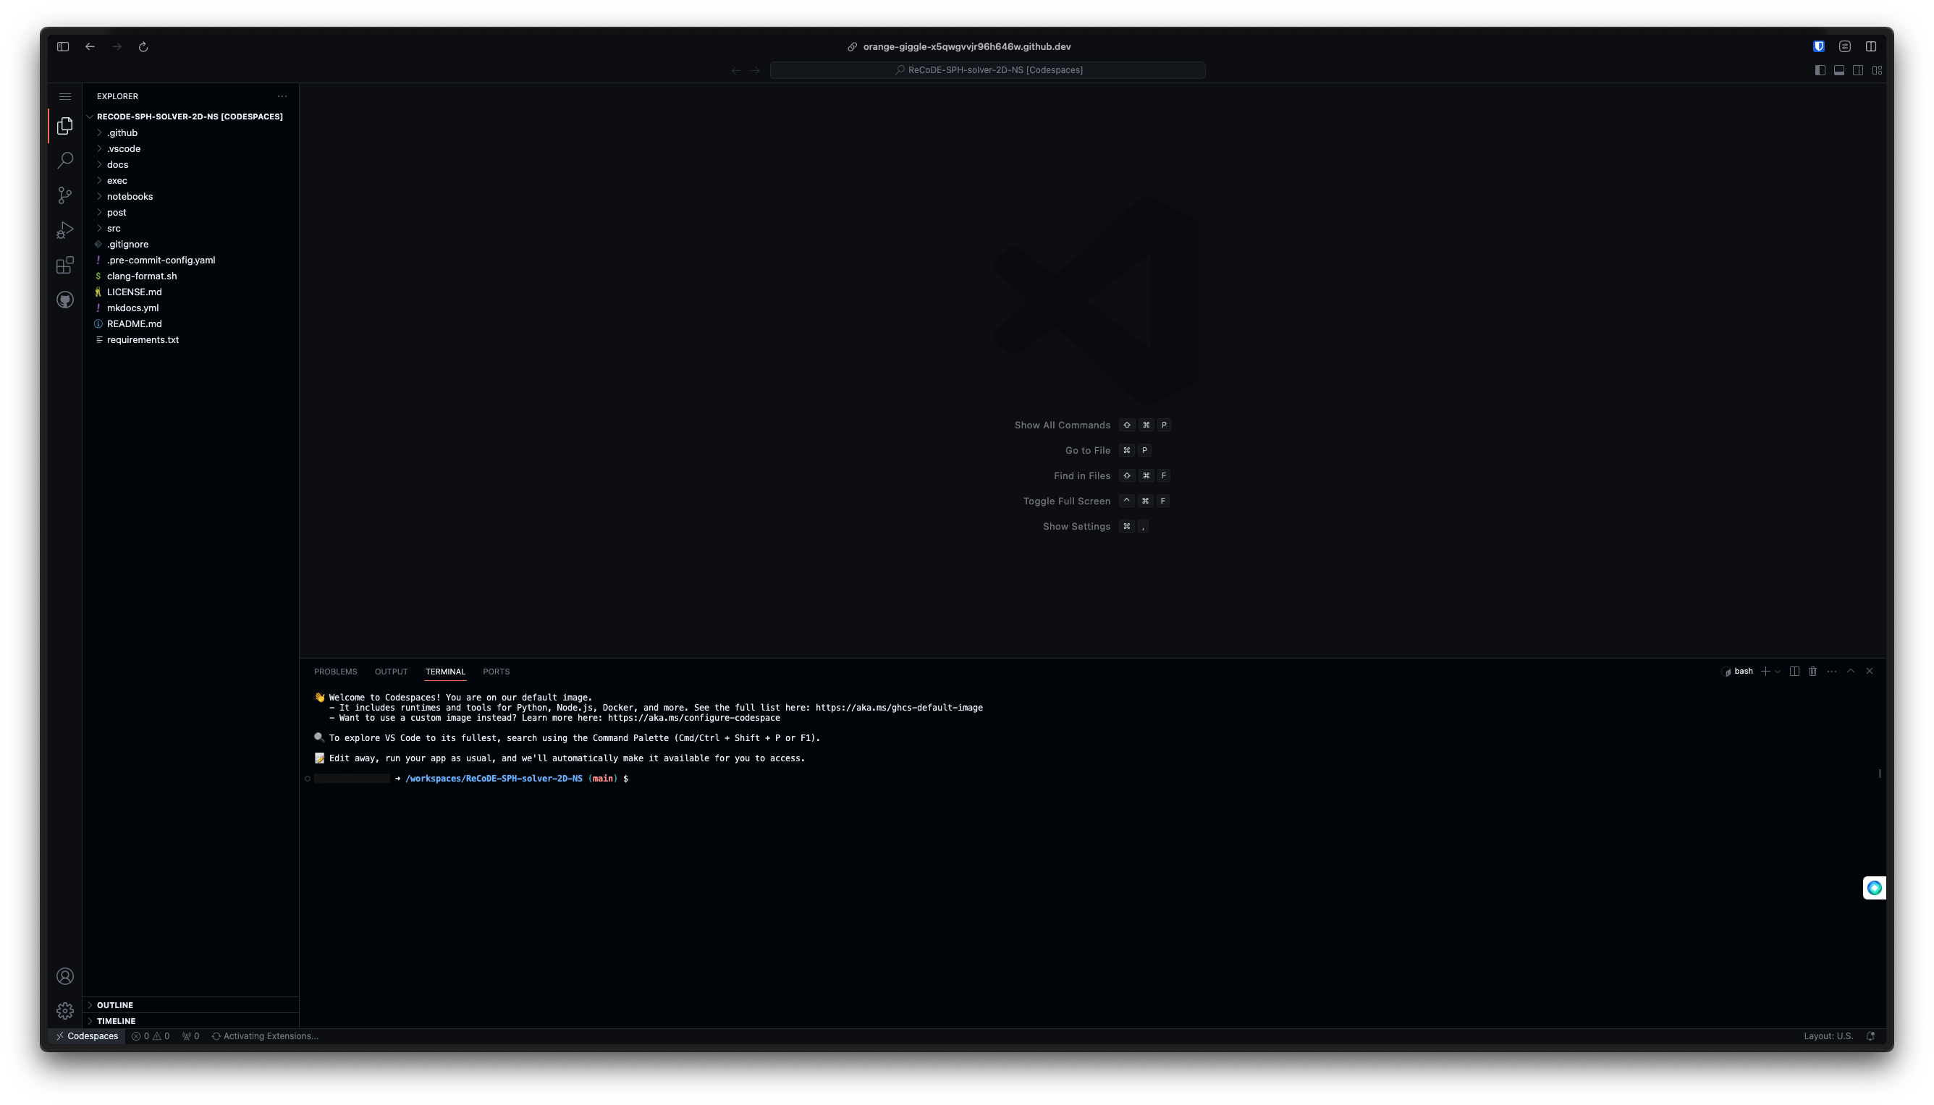The width and height of the screenshot is (1934, 1105).
Task: Toggle primary side bar visibility
Action: (x=1820, y=69)
